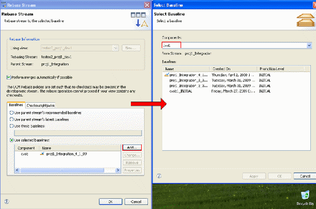Screen dimensions: 316x209
Task: Select proj1_Integration_4_1 baseline dated April 2
Action: pyautogui.click(x=236, y=75)
